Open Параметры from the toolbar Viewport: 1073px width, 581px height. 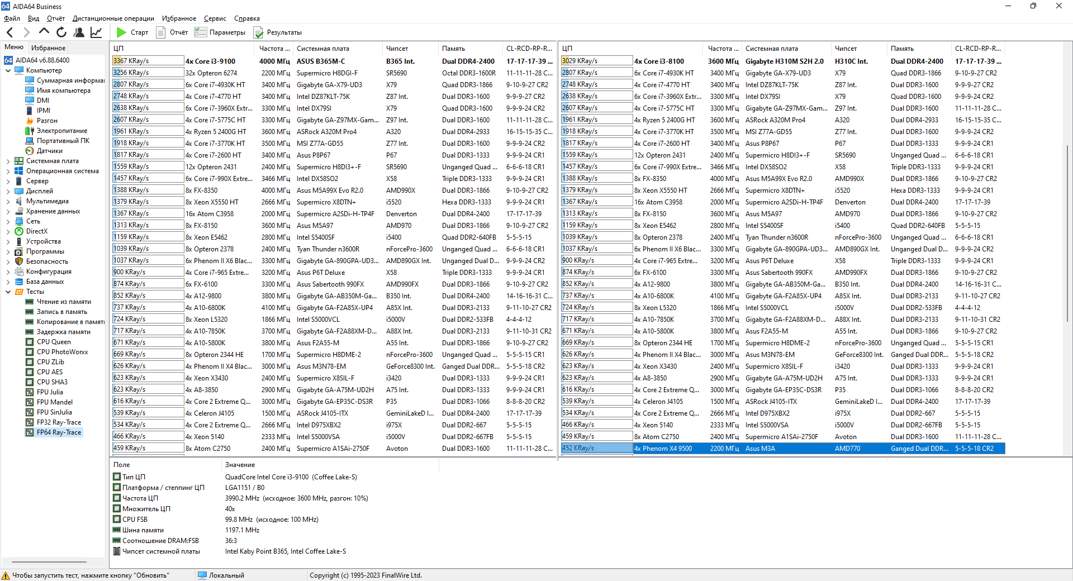[x=220, y=32]
